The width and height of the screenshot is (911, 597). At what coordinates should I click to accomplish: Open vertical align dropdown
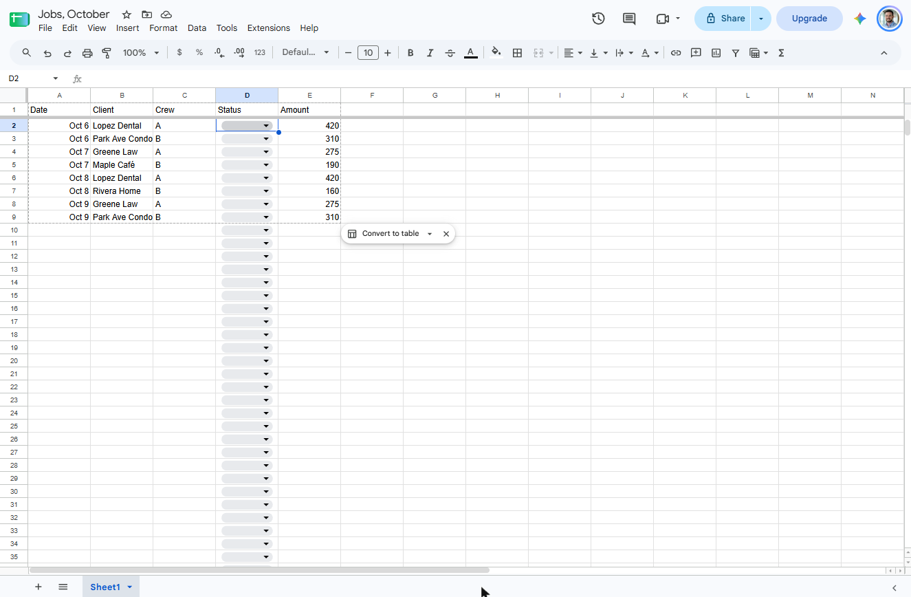pyautogui.click(x=598, y=53)
